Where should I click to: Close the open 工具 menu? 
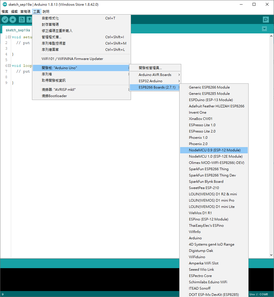point(37,11)
